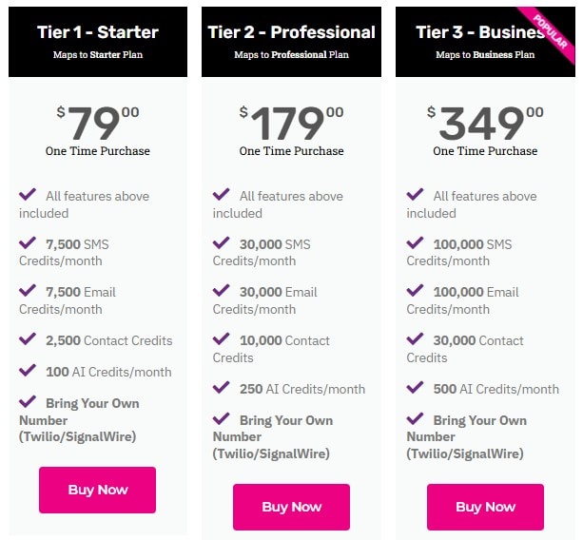Viewport: 583px width, 540px height.
Task: Click checkmark beside 100,000 SMS Credits/month
Action: (416, 242)
